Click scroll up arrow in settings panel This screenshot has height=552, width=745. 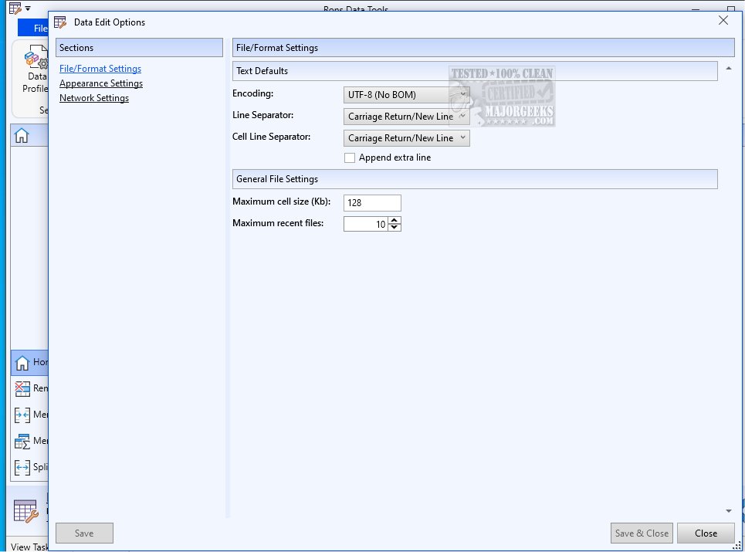point(728,69)
